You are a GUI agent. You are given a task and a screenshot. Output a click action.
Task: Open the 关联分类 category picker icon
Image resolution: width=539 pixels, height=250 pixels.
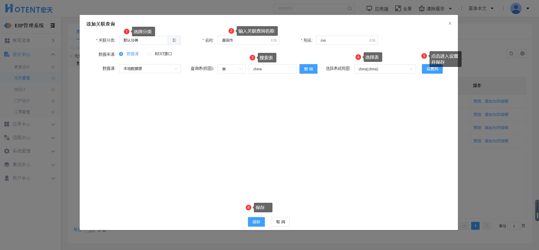[x=174, y=40]
